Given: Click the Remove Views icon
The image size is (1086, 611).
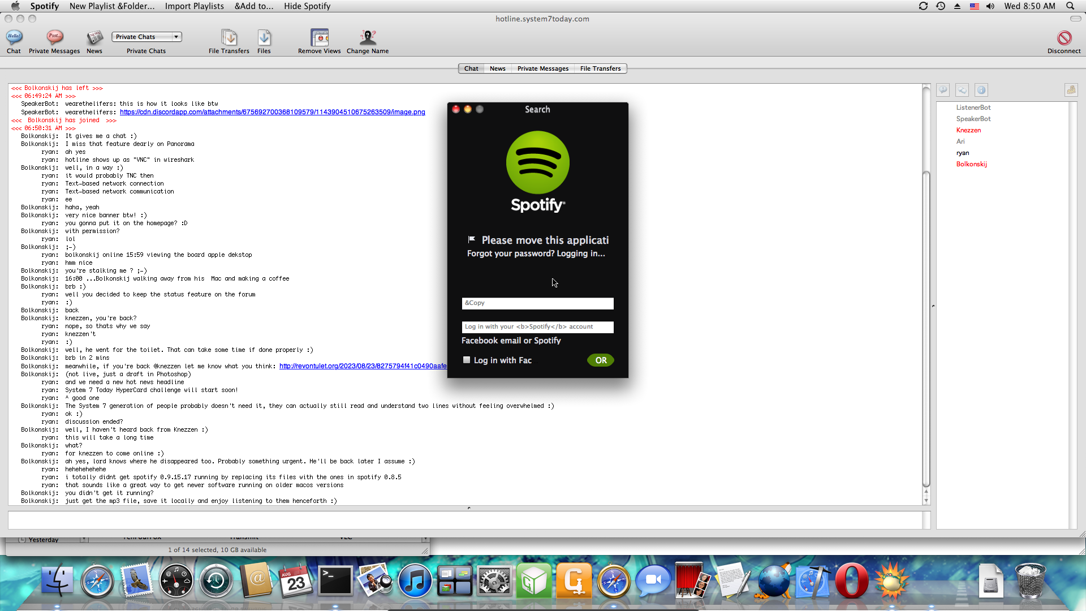Looking at the screenshot, I should tap(320, 38).
